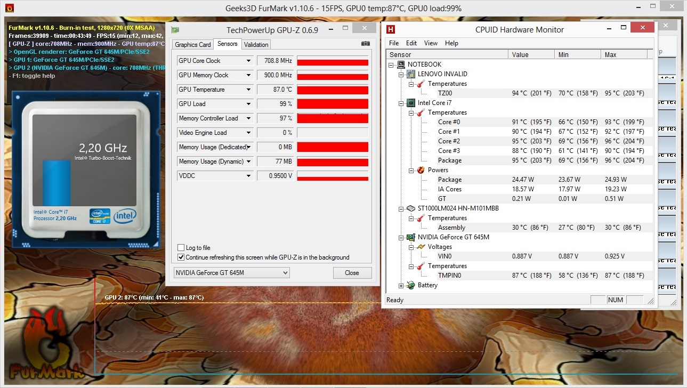This screenshot has width=687, height=388.
Task: Click the GPU Core Clock 708.8 MHz value field
Action: pyautogui.click(x=275, y=61)
